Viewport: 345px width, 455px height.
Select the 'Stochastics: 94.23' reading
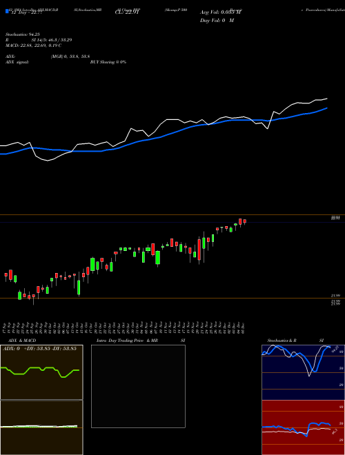click(22, 34)
